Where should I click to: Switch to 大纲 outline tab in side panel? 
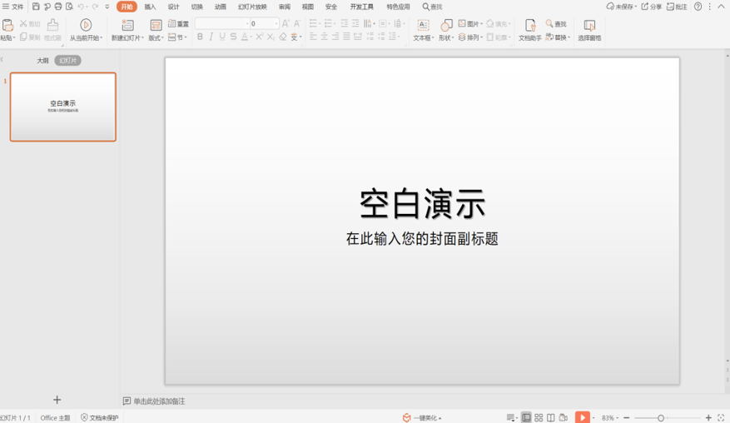coord(42,61)
